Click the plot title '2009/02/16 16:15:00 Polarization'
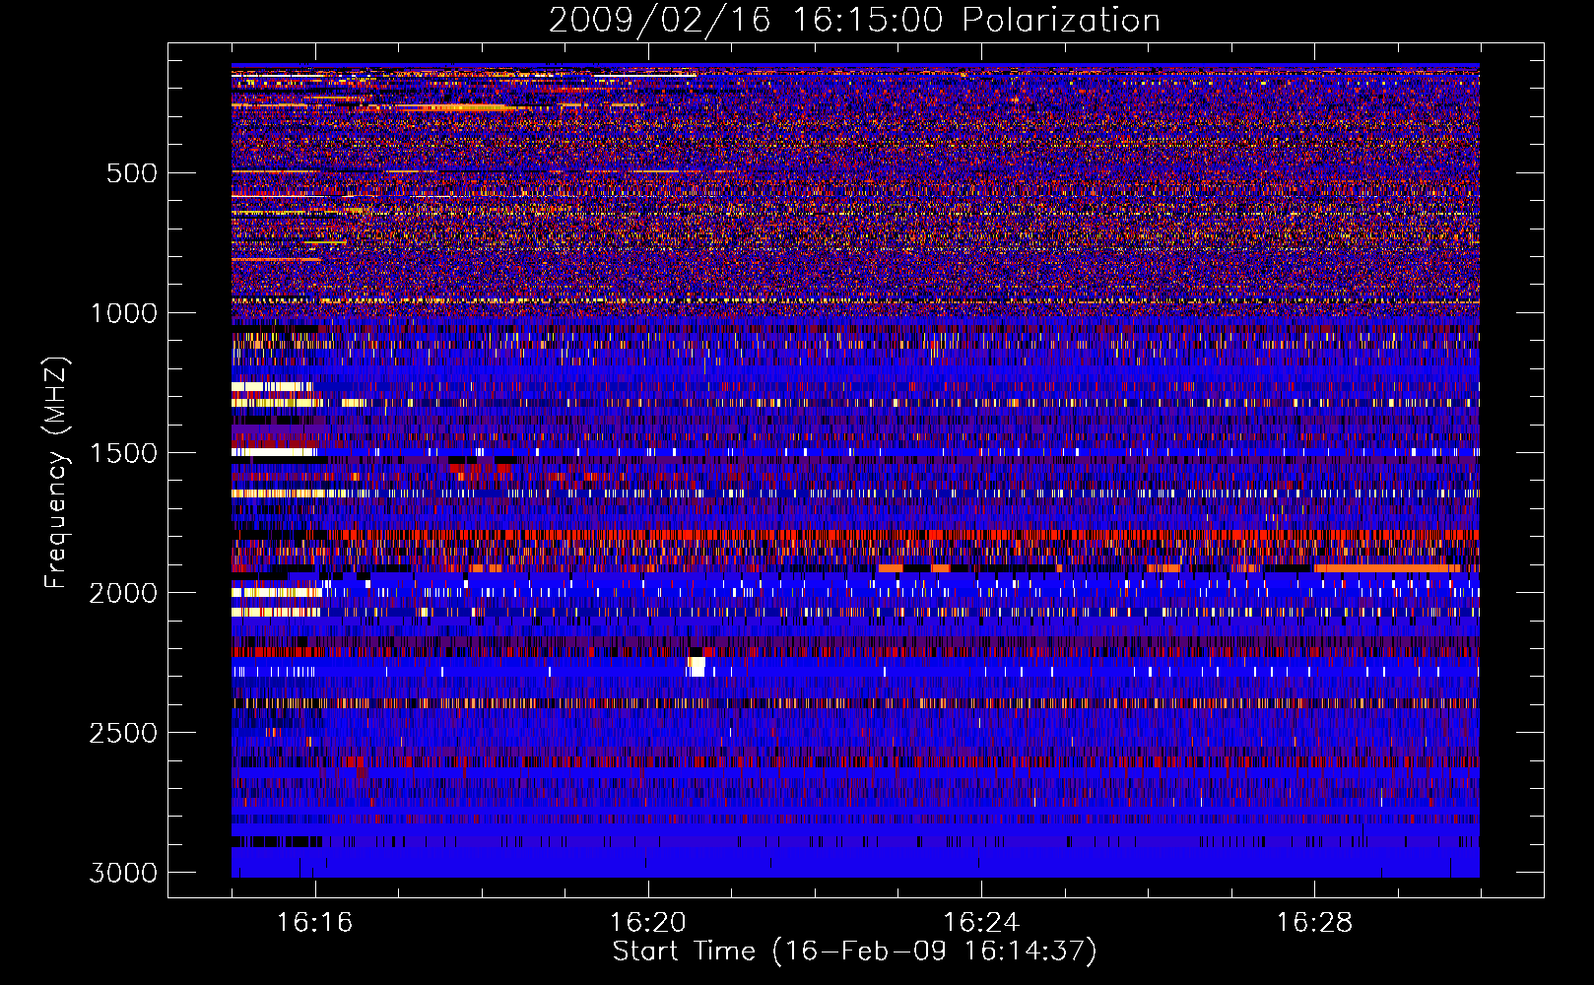The height and width of the screenshot is (985, 1594). (x=854, y=20)
